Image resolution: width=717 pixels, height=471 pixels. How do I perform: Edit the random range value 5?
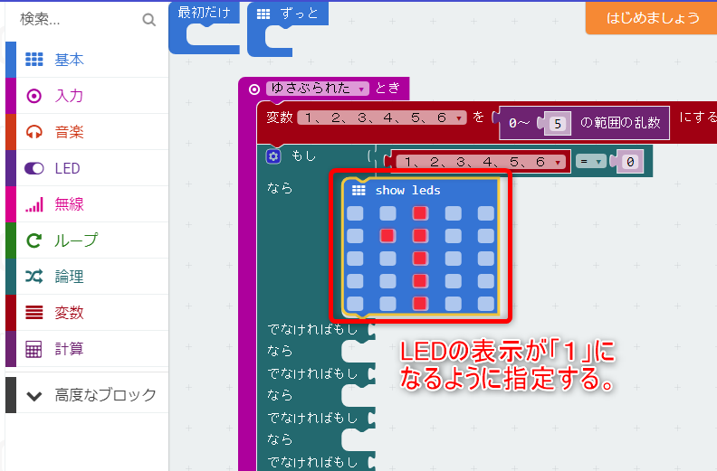(558, 124)
